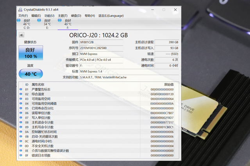Click the disk title ORICO-J20 : 1024.2 GB
The image size is (250, 166).
coord(98,35)
